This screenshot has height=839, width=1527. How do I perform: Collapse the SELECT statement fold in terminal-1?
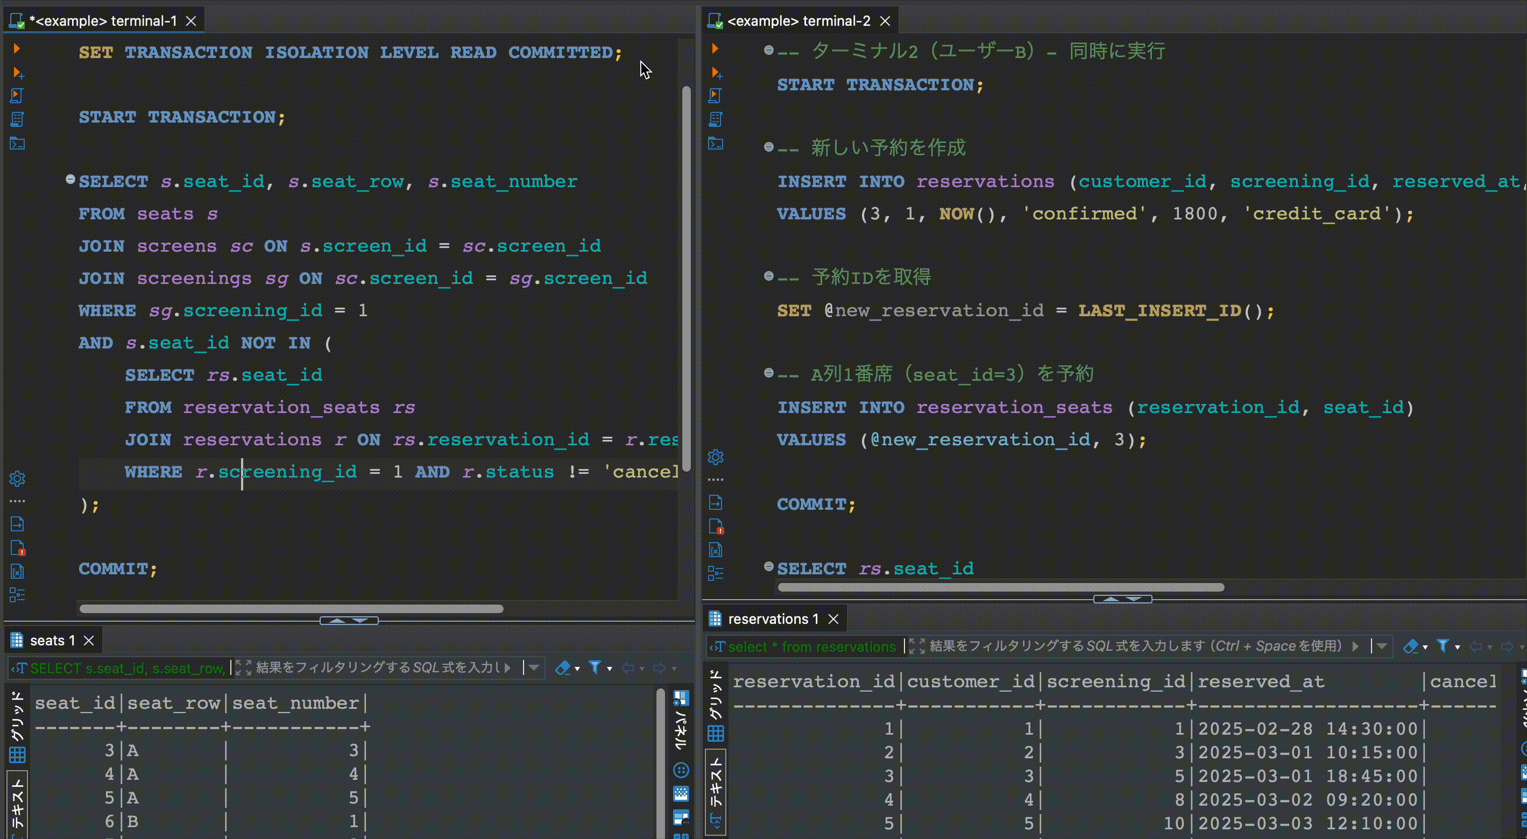click(70, 179)
